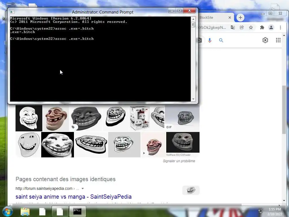
Task: Open the pink trollface video thumbnail
Action: coord(153,145)
